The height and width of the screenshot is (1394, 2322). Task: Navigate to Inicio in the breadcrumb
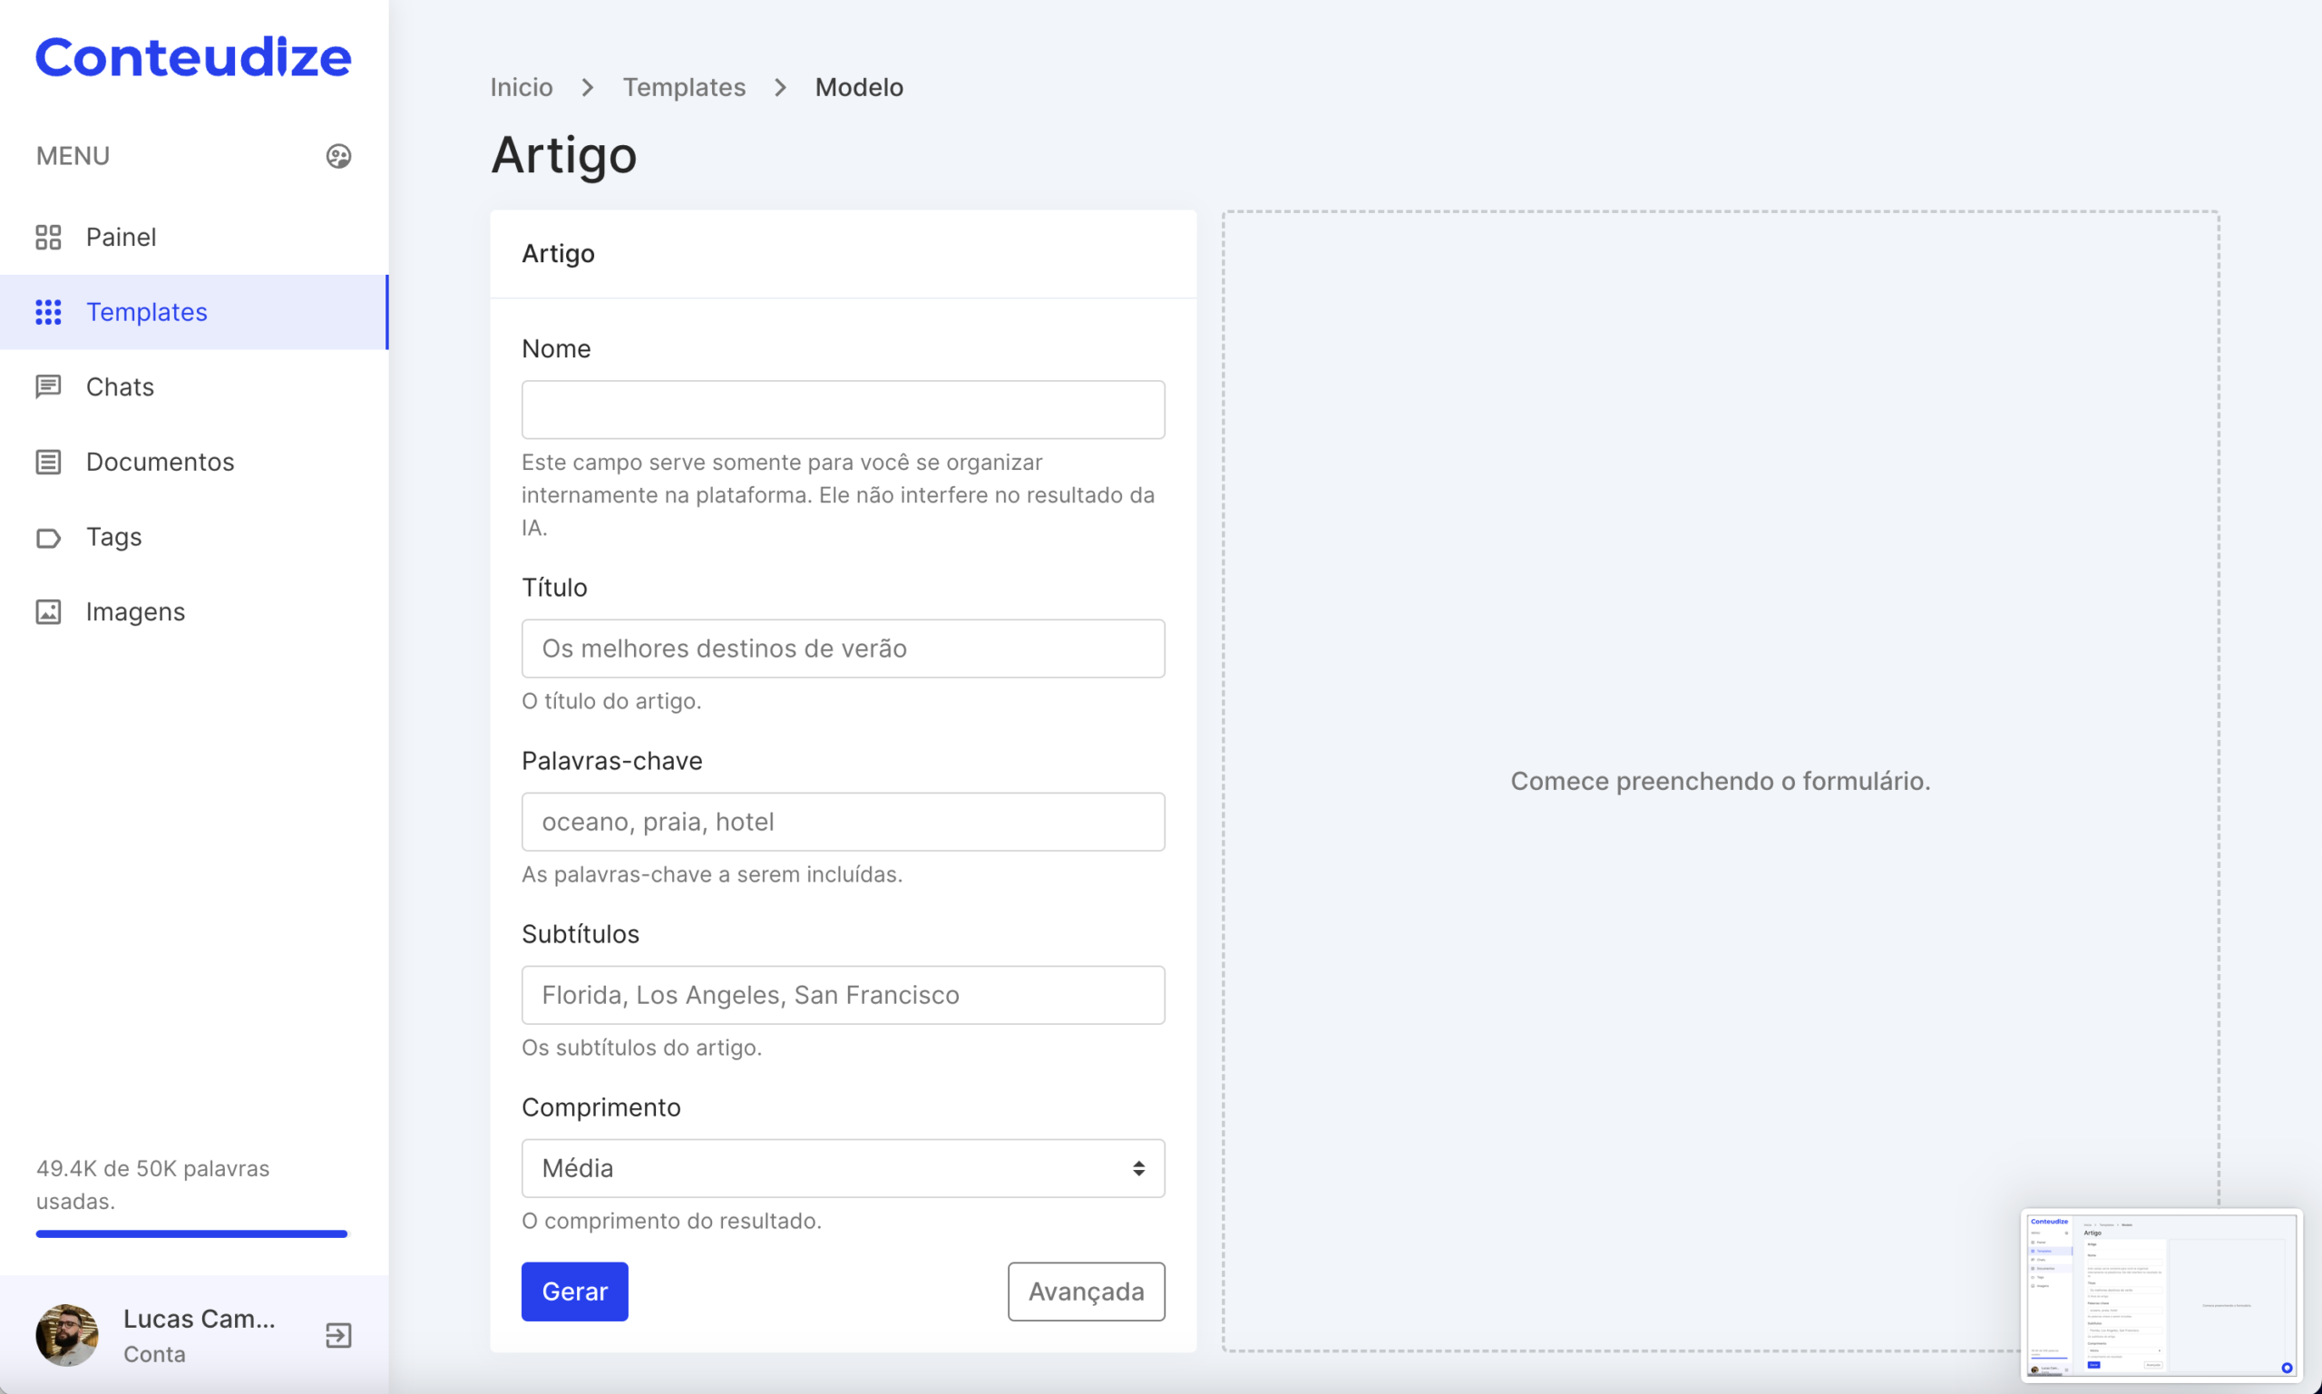click(x=521, y=86)
